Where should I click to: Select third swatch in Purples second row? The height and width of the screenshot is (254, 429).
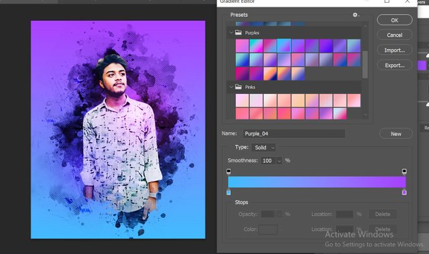pos(270,60)
